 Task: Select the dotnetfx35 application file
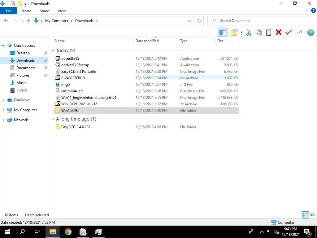(146, 59)
